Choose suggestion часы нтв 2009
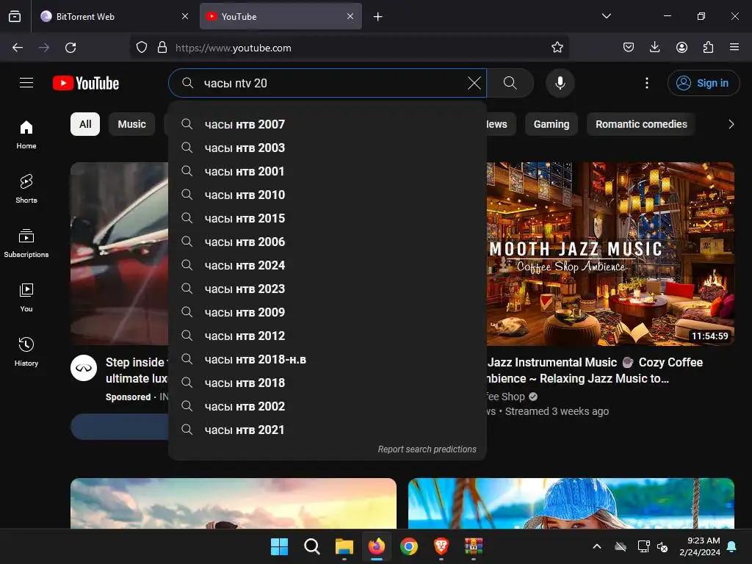752x564 pixels. tap(328, 312)
